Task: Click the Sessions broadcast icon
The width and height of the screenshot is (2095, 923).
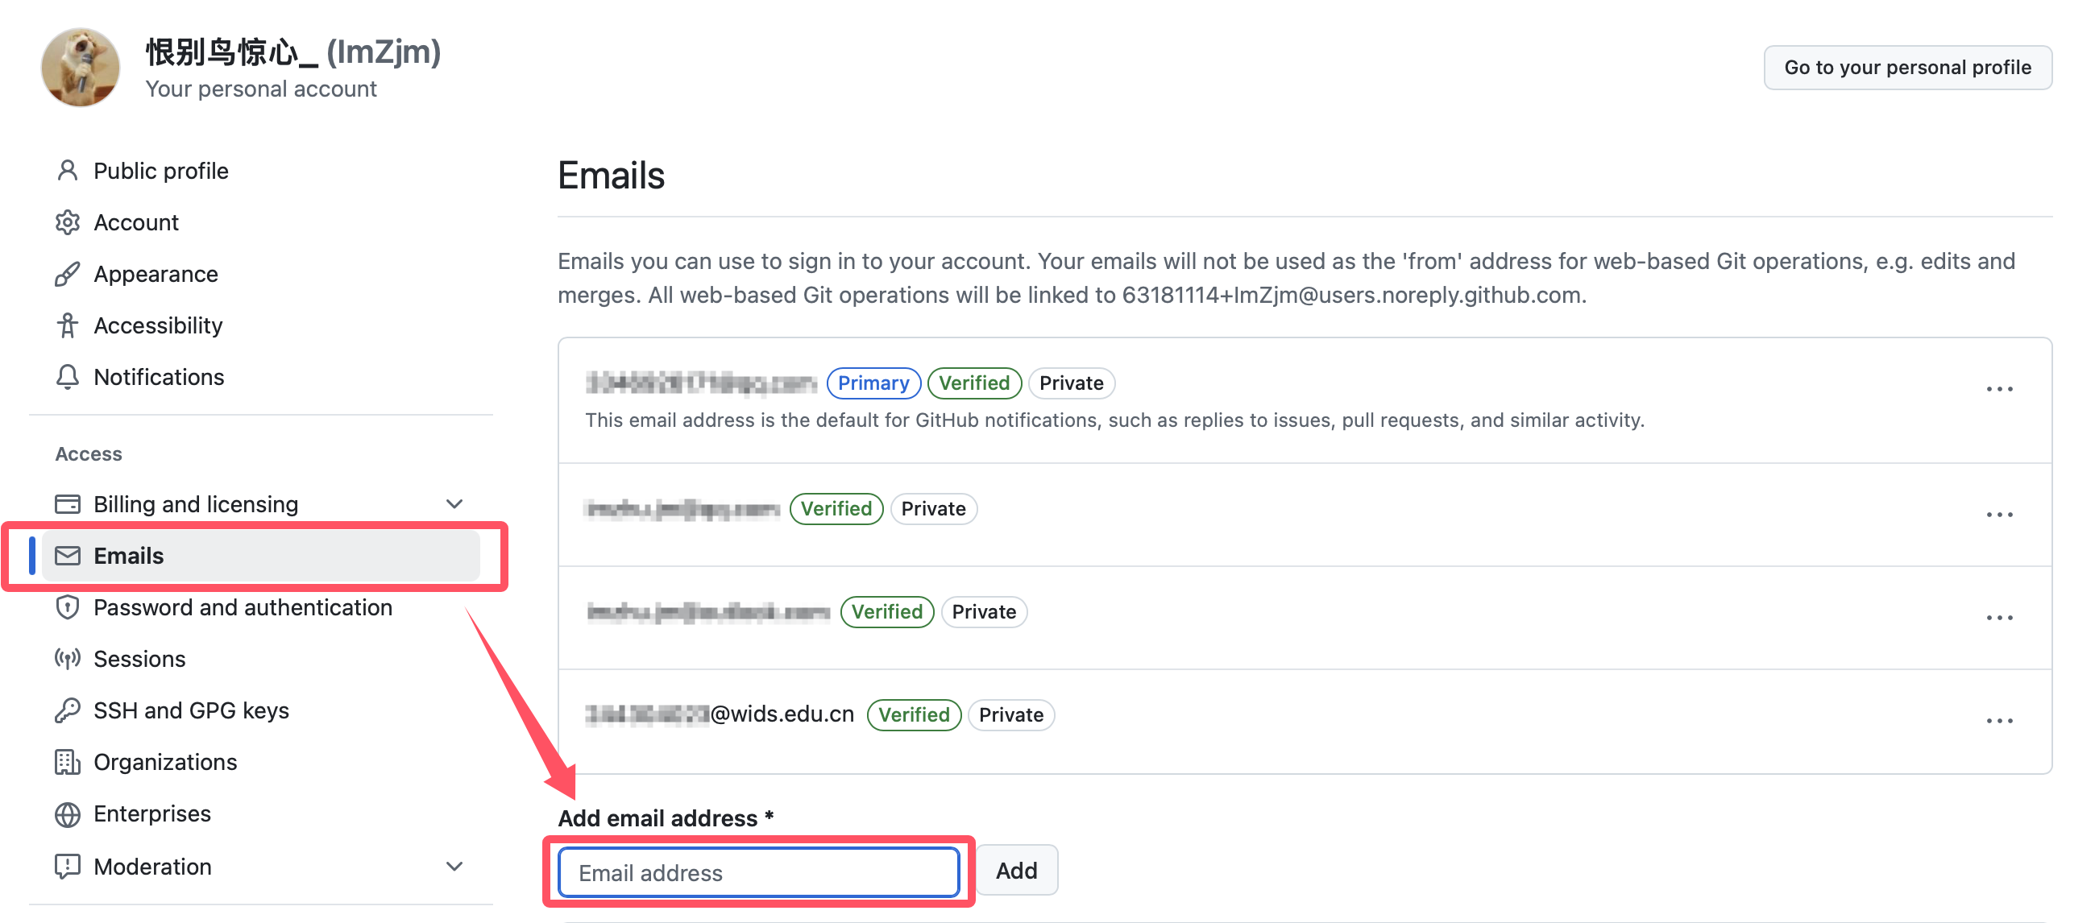Action: click(x=68, y=659)
